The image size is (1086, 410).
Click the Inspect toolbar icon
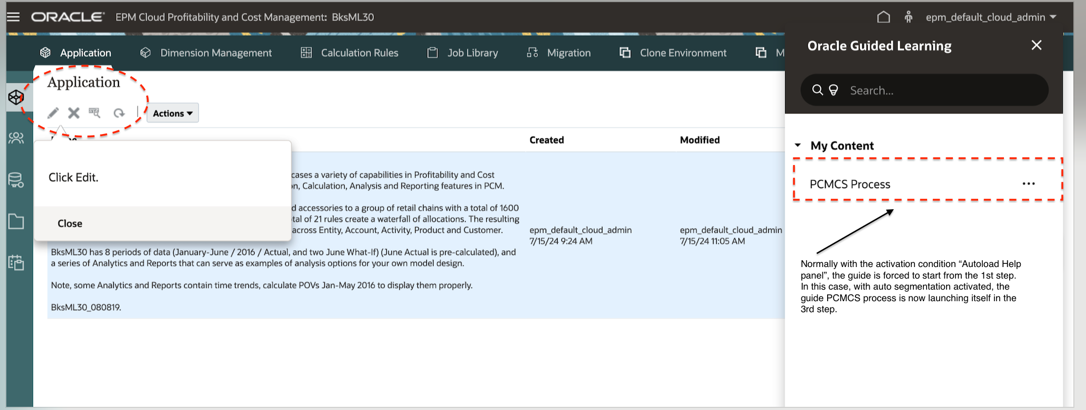click(95, 113)
